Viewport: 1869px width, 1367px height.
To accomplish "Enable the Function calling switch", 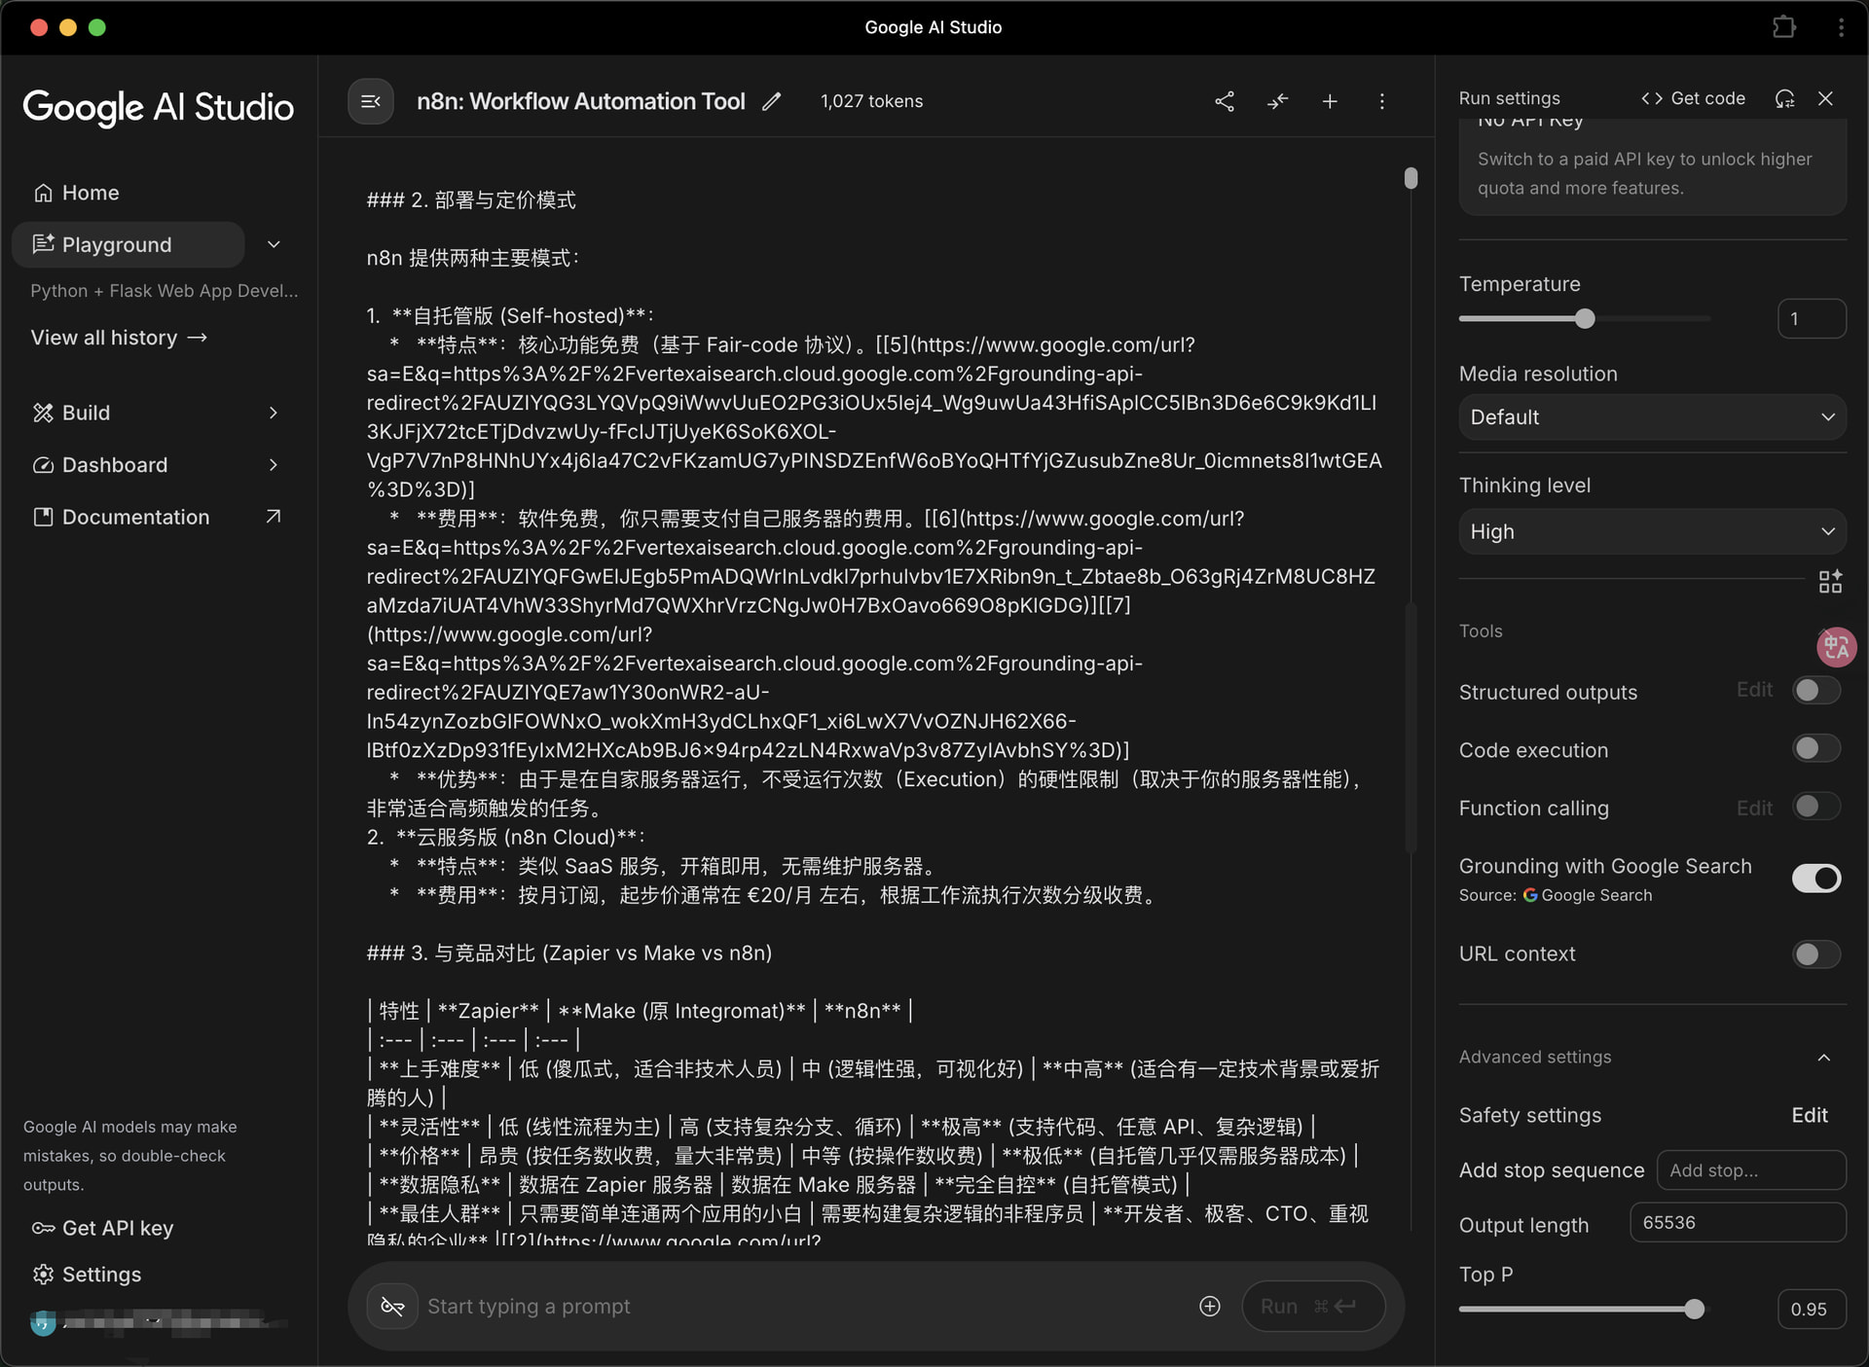I will click(1816, 807).
